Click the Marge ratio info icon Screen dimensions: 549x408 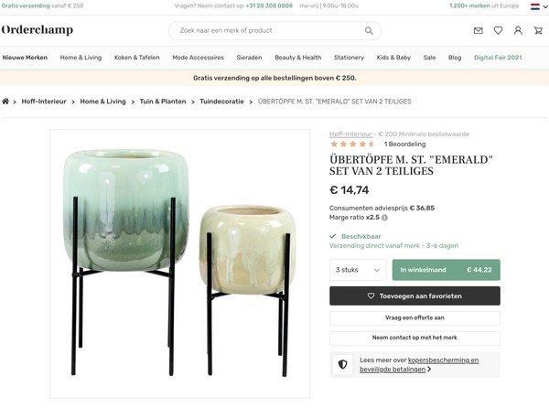384,218
